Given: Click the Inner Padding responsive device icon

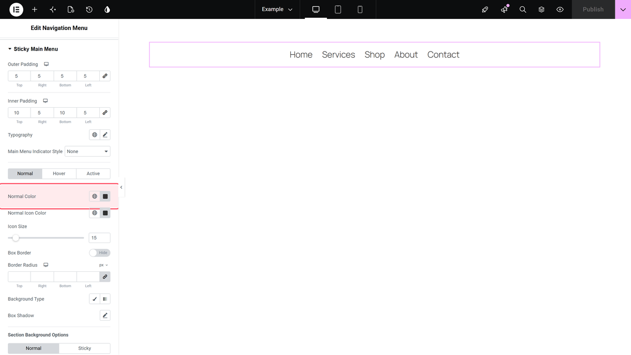Looking at the screenshot, I should (x=45, y=101).
